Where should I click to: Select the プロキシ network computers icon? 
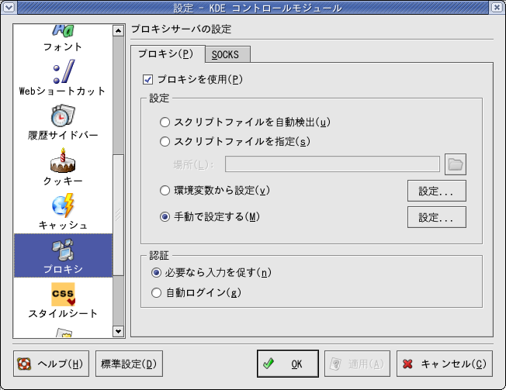(63, 250)
